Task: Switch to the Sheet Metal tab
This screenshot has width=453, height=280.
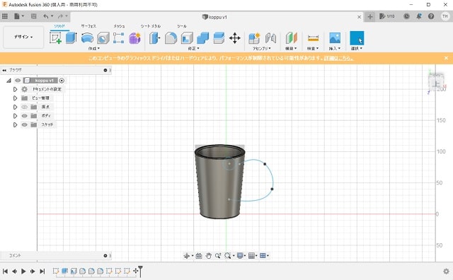Action: point(151,26)
